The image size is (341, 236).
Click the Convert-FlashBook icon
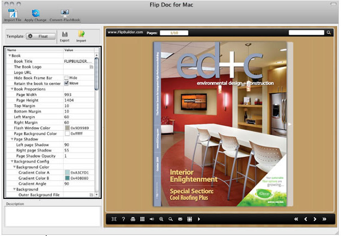(x=65, y=15)
